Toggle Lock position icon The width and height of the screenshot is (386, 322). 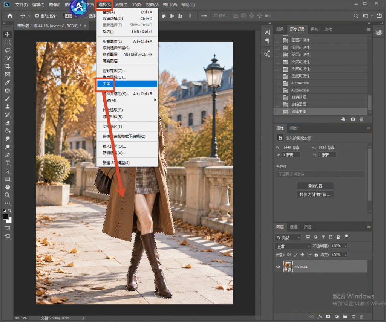[x=302, y=255]
